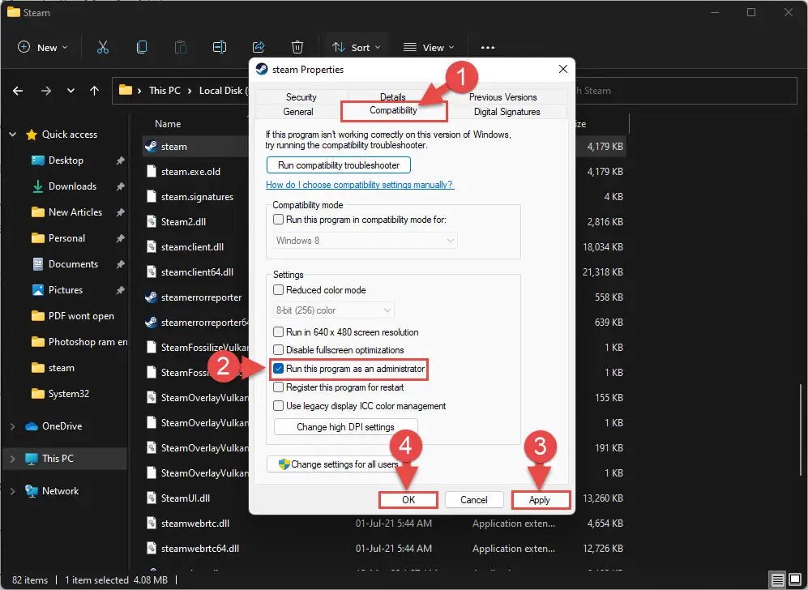Switch to the Security tab
Image resolution: width=808 pixels, height=590 pixels.
pos(301,97)
